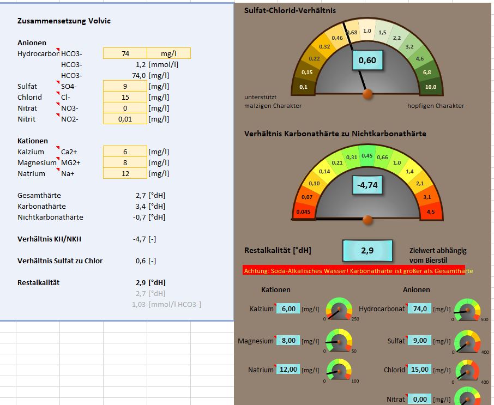Select the Sulfat SO4- input cell showing 9
Screen dimensions: 494x405
(x=125, y=86)
